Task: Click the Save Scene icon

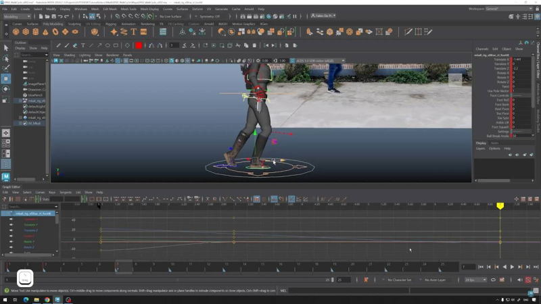Action: tap(53, 16)
